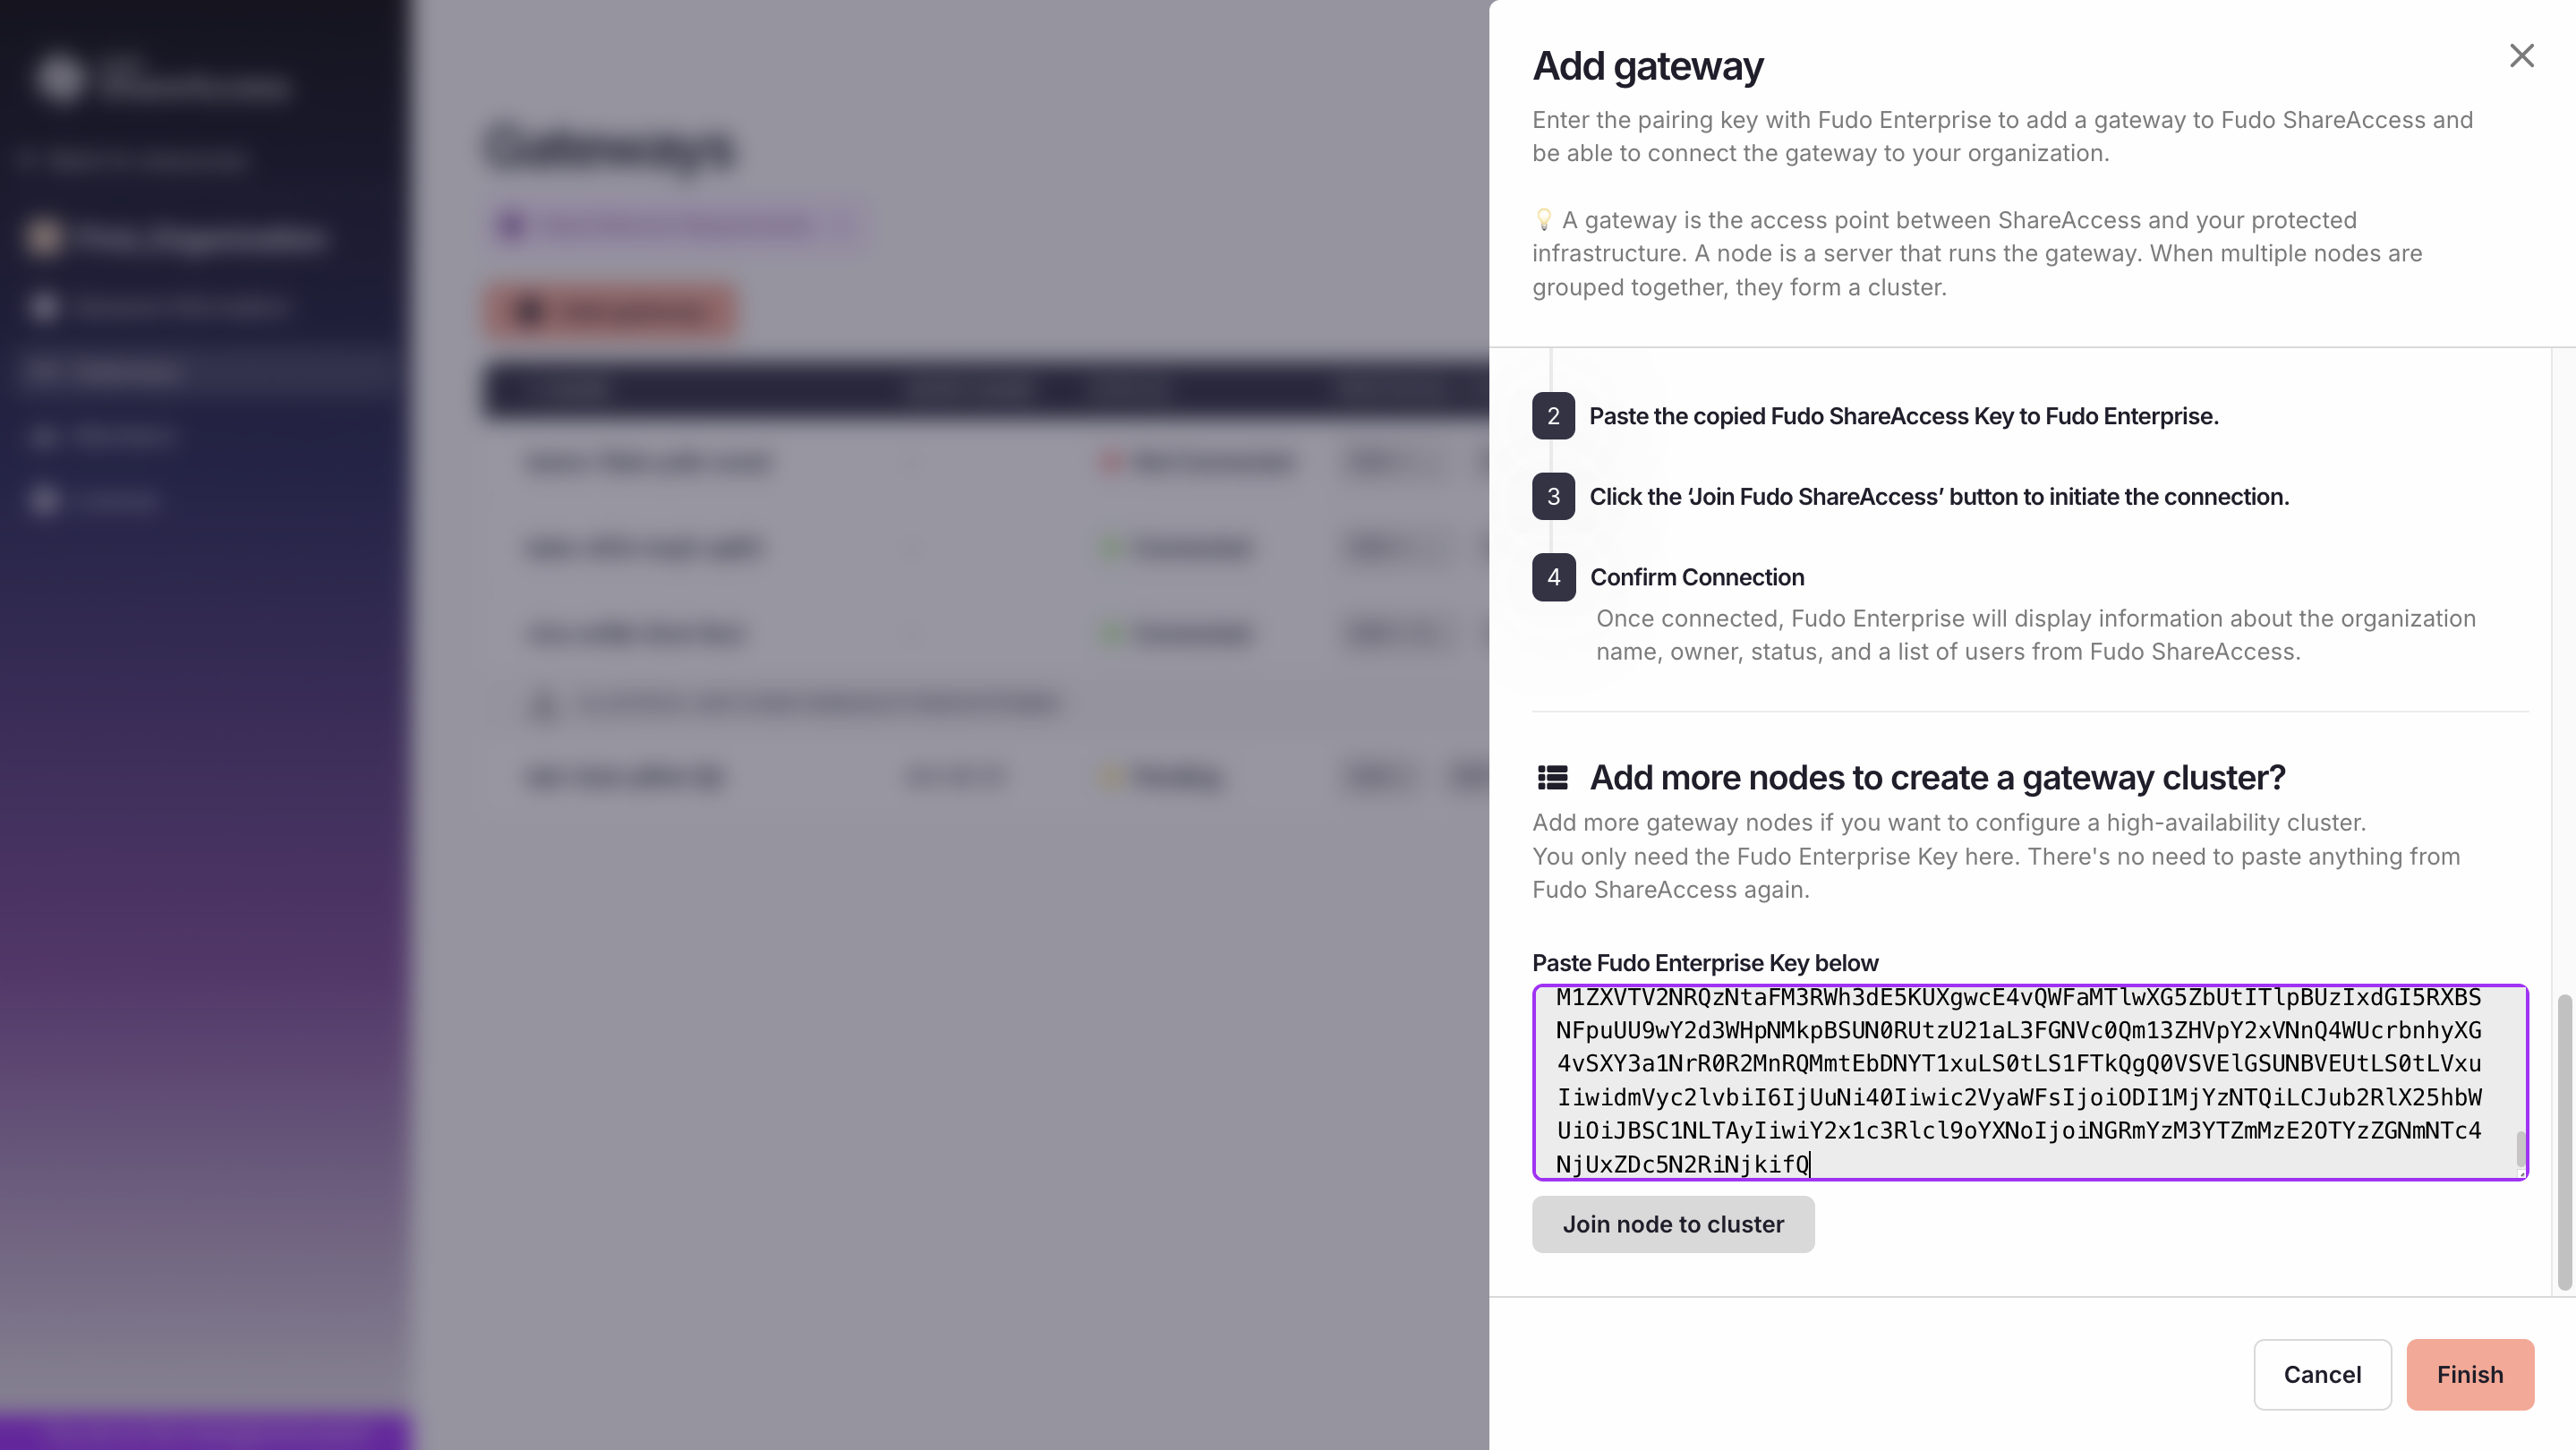Click the 'Paste the copied Fudo ShareAccess Key' step
The width and height of the screenshot is (2576, 1450).
pos(1903,416)
